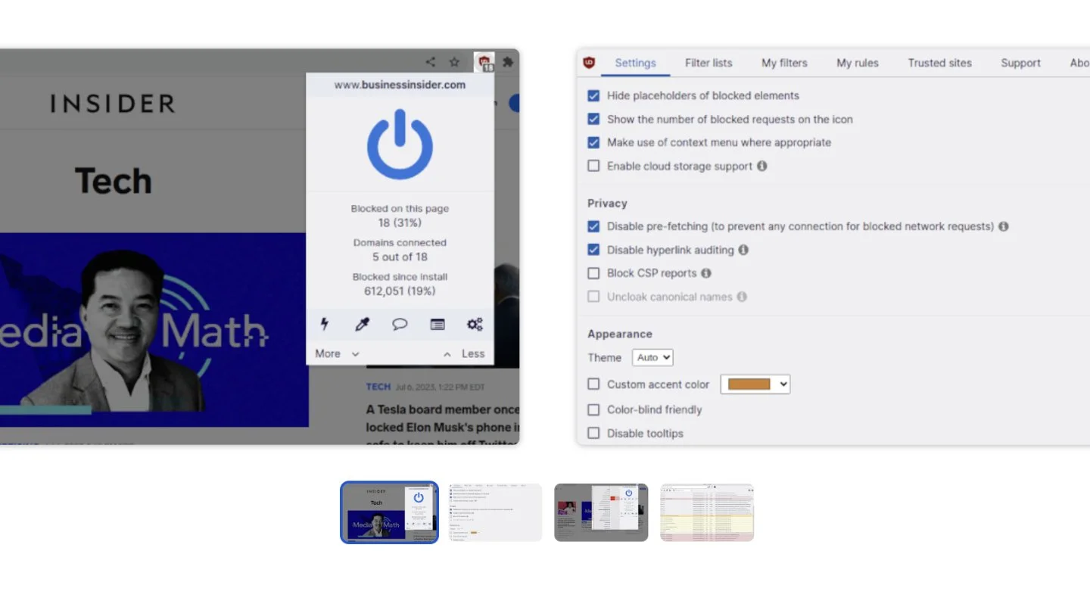Image resolution: width=1090 pixels, height=613 pixels.
Task: Select the eyedropper element picker icon
Action: (x=362, y=325)
